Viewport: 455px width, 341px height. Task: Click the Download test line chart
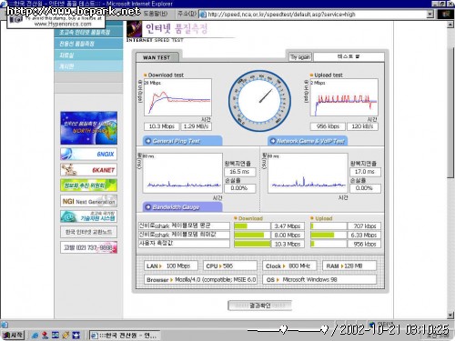[177, 97]
